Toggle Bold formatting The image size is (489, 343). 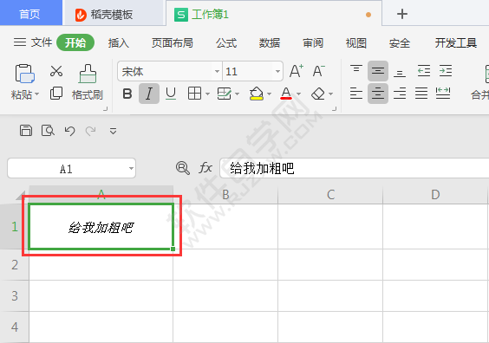pos(127,94)
